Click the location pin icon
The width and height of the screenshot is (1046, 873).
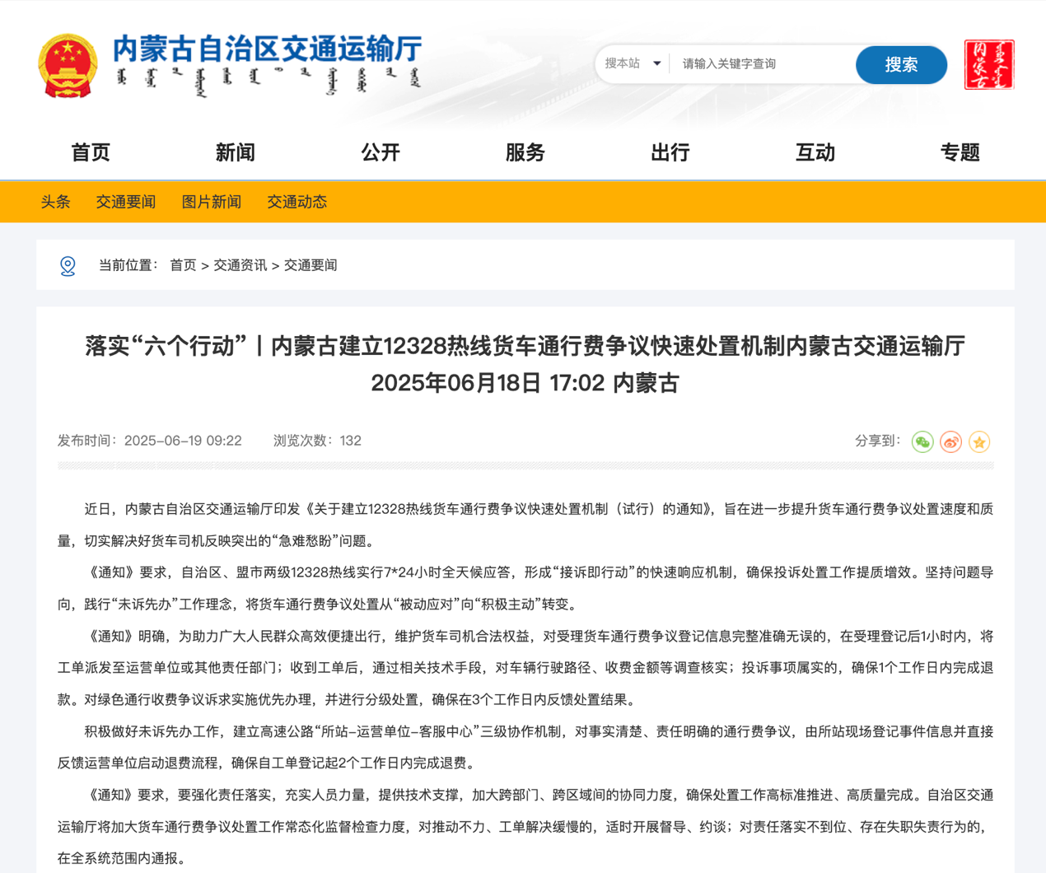(x=68, y=266)
